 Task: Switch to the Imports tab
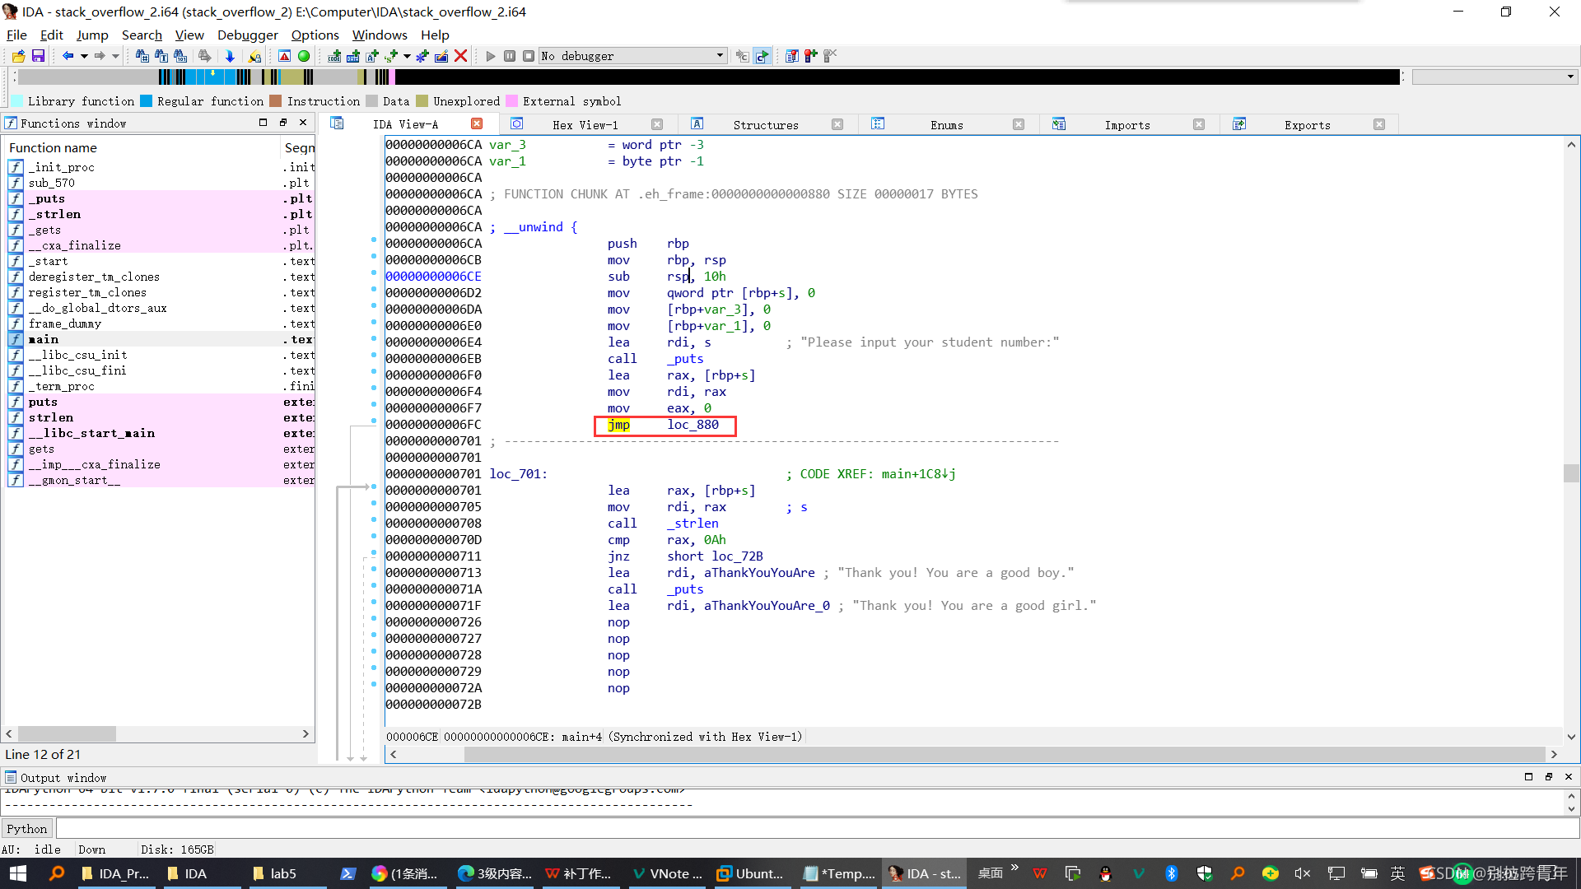click(x=1126, y=125)
